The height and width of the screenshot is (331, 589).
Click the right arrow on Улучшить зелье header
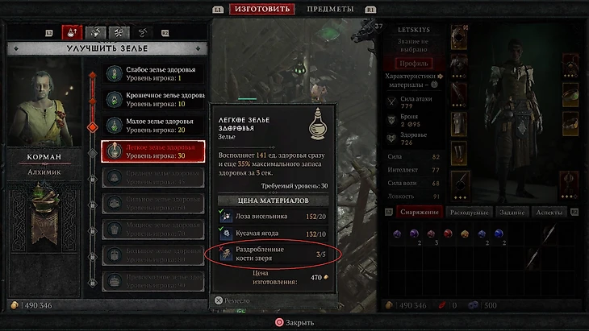tap(198, 48)
